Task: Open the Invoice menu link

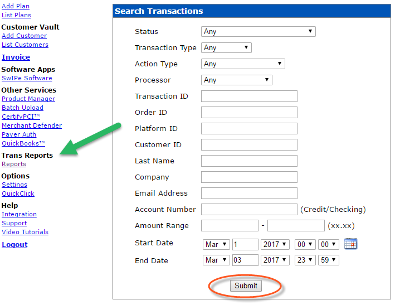Action: tap(16, 57)
